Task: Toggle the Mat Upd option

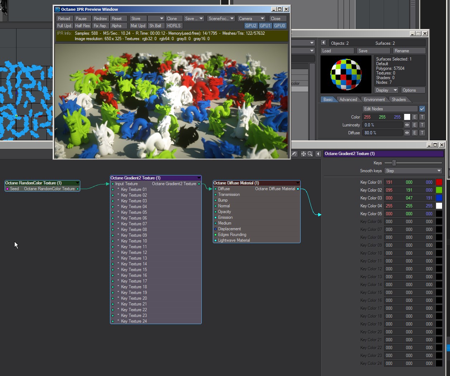Action: 138,26
